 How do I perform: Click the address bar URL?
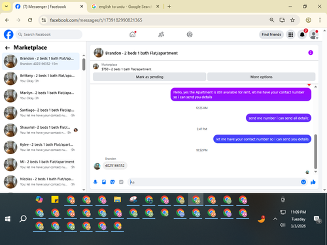(96, 20)
